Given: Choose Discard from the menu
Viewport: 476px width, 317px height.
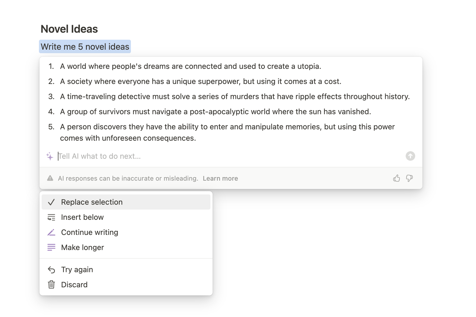Looking at the screenshot, I should tap(126, 285).
